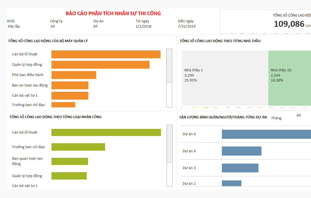Click the total labor value 109,086
311x198 pixels.
coord(289,24)
